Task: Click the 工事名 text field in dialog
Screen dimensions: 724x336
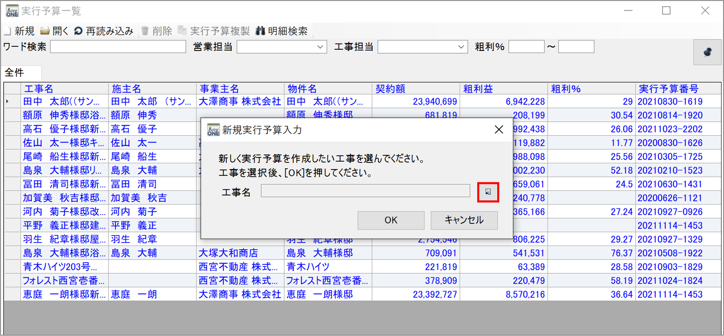Action: point(365,191)
